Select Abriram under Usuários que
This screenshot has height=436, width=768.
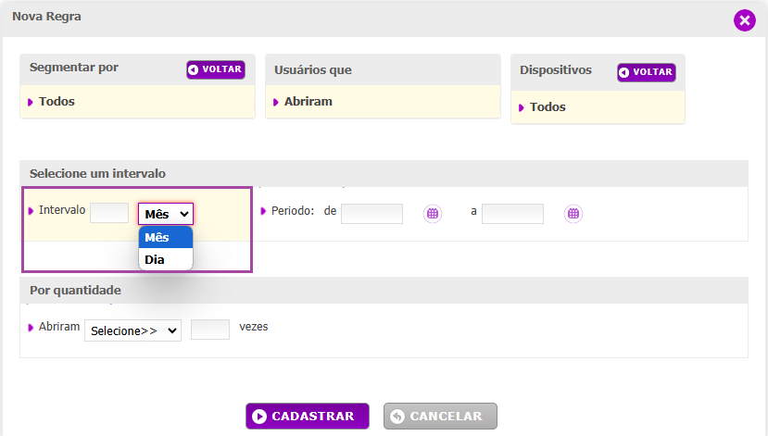[x=308, y=101]
